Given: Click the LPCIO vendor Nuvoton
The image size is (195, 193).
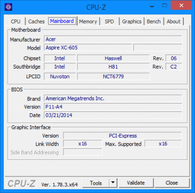Looking at the screenshot, I should pos(60,76).
